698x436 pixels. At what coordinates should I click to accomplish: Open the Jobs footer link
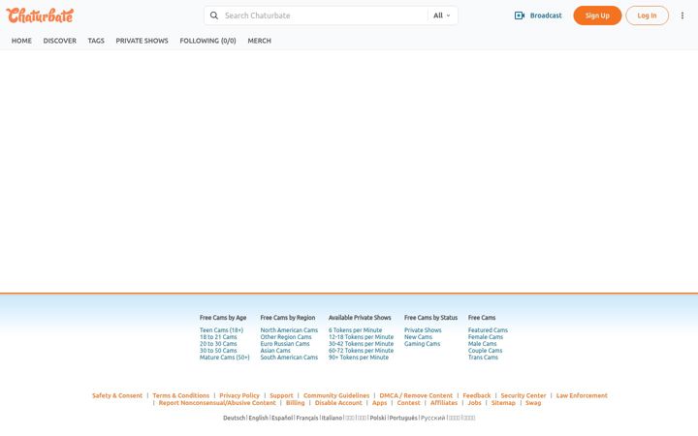474,403
